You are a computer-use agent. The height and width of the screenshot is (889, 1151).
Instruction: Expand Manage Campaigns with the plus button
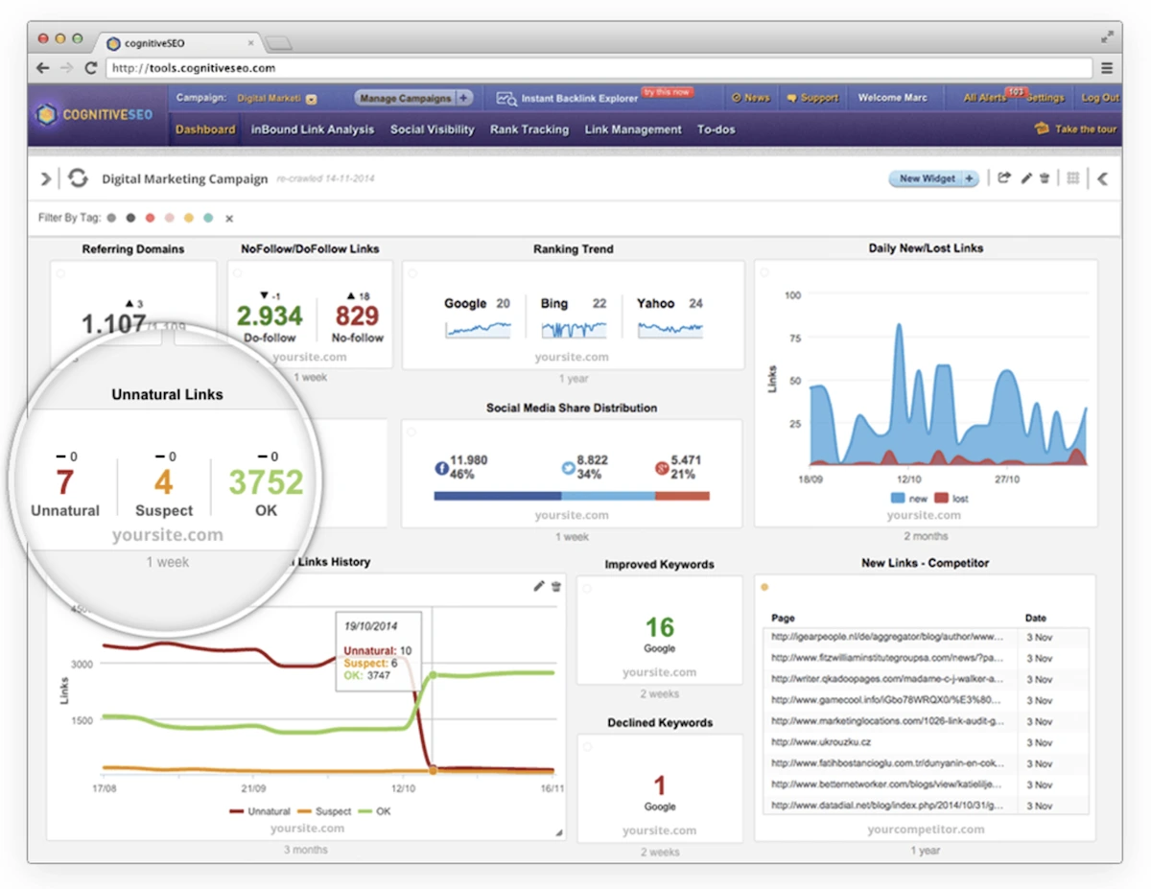466,97
